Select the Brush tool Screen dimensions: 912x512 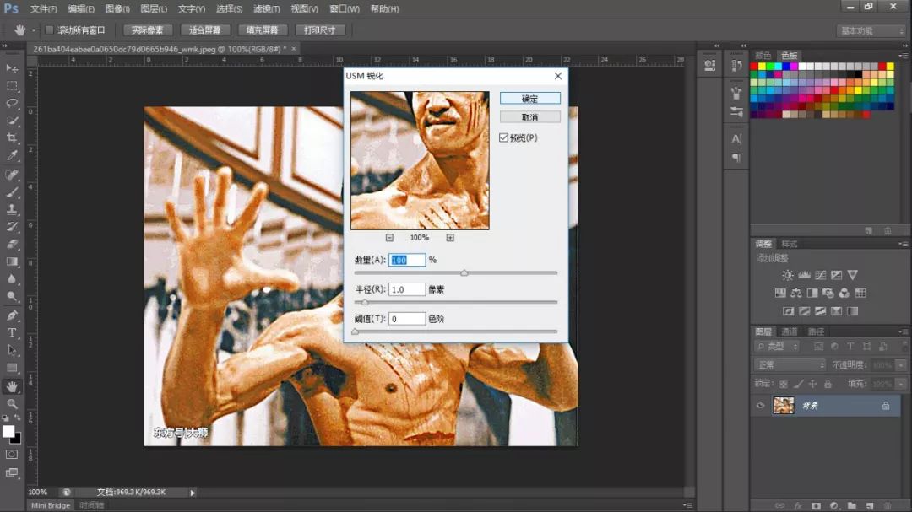(x=12, y=191)
